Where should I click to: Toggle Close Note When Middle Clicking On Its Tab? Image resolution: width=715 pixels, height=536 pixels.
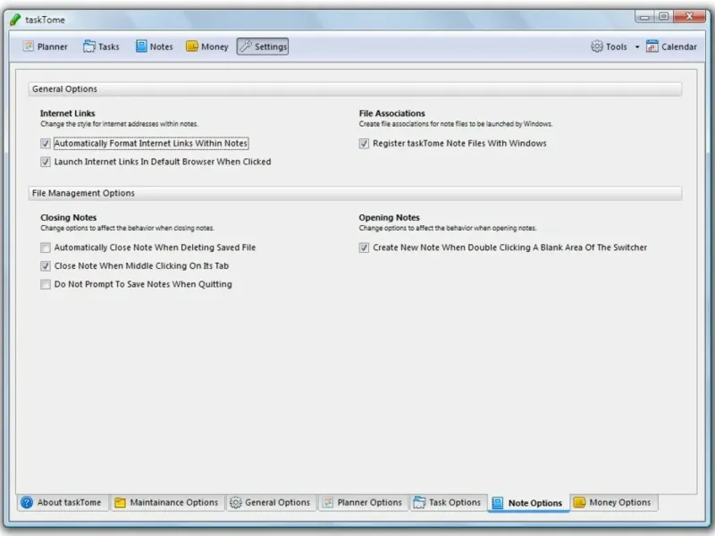46,265
